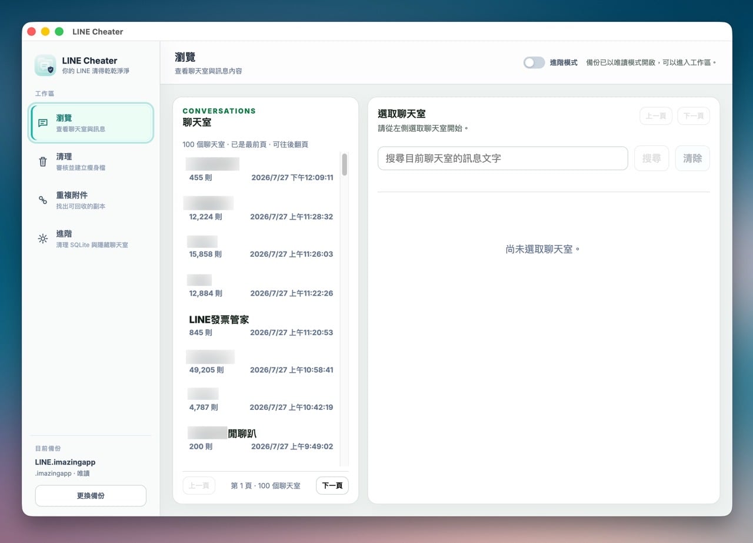Open the 瀏覽 workspace section
This screenshot has width=753, height=543.
tap(91, 123)
